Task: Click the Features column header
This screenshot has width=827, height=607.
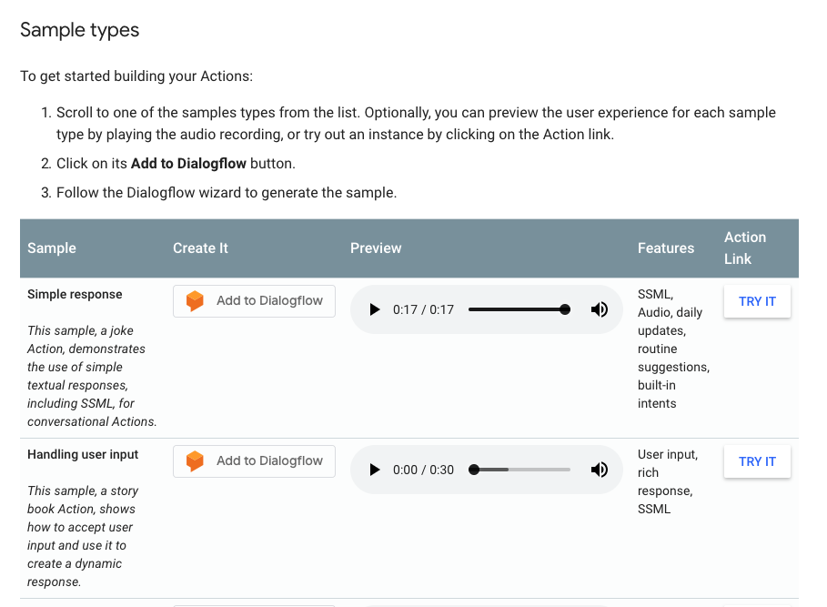Action: (666, 248)
